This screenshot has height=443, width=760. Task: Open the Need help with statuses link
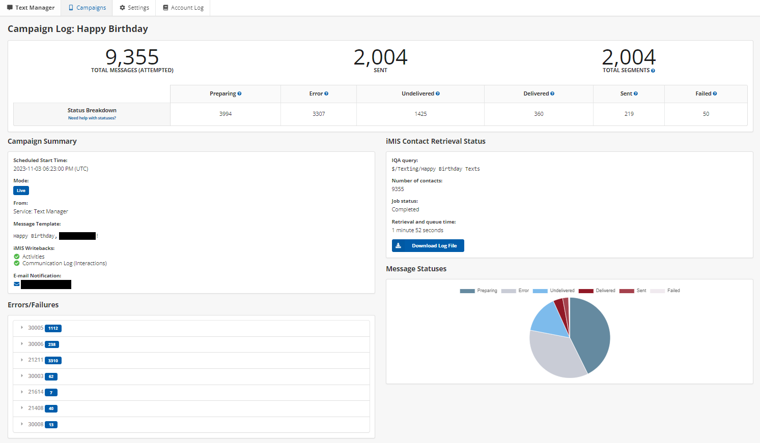point(92,118)
